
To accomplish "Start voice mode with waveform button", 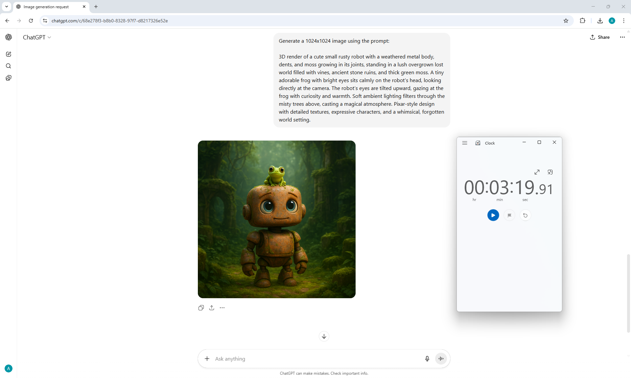I will point(441,359).
